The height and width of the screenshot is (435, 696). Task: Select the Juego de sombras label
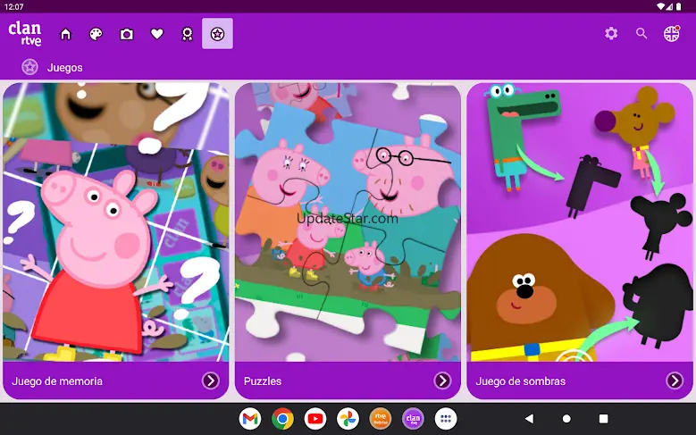coord(520,381)
